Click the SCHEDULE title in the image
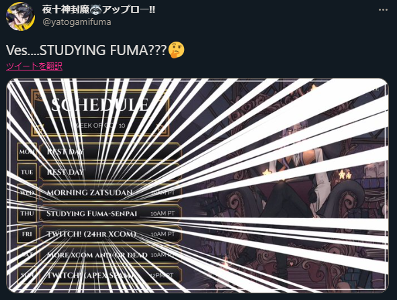 click(100, 105)
